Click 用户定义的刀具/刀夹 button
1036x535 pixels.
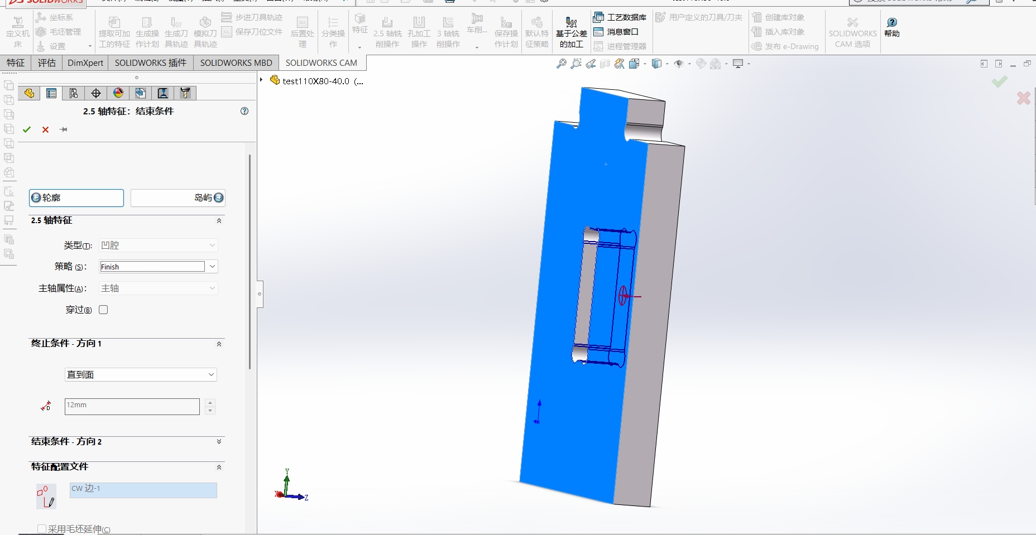coord(699,17)
